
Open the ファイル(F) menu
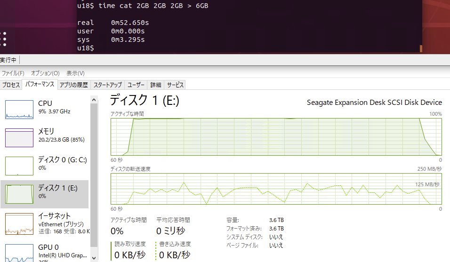point(13,73)
